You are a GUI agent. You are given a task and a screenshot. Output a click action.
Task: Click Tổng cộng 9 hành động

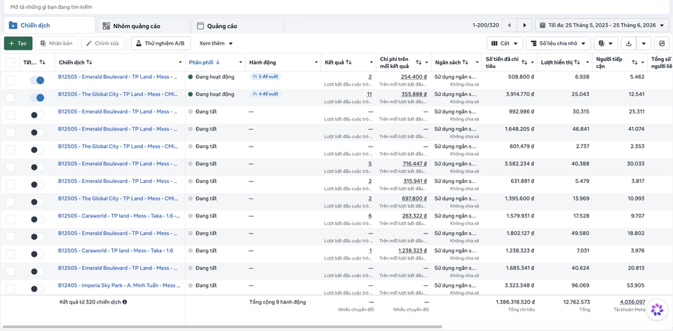[x=278, y=302]
